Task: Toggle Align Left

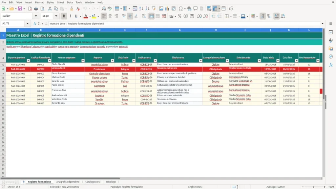Action: coord(104,16)
